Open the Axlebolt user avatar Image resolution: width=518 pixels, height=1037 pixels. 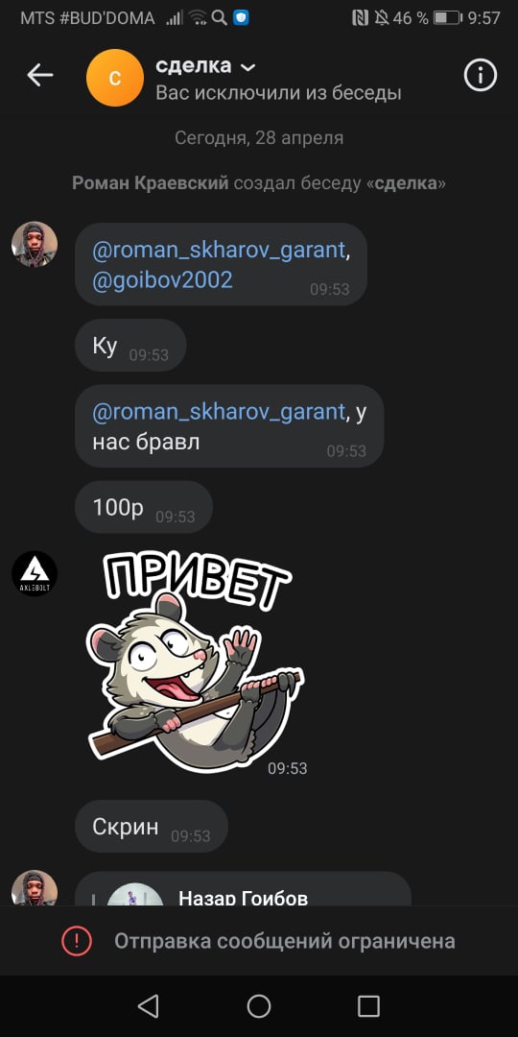tap(35, 573)
